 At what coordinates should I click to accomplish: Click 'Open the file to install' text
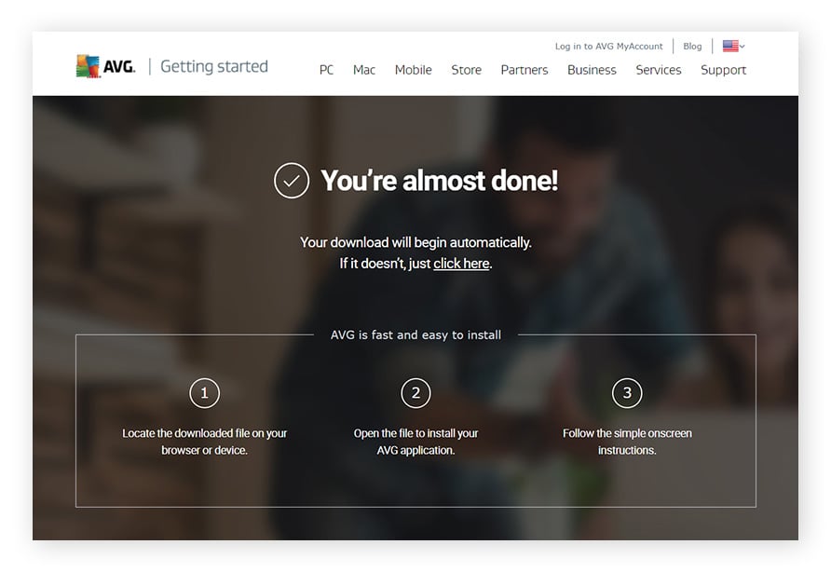coord(416,442)
